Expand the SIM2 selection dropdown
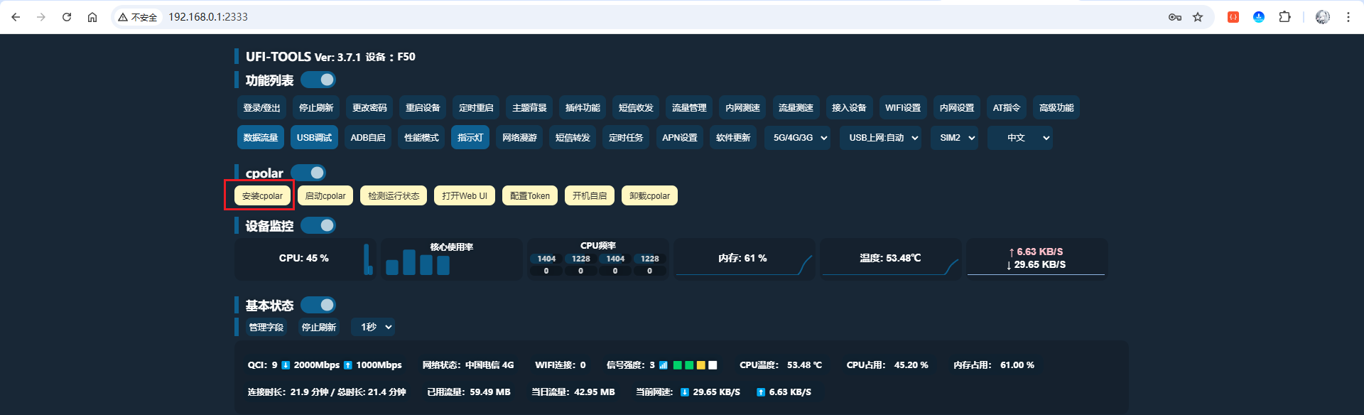 click(957, 138)
